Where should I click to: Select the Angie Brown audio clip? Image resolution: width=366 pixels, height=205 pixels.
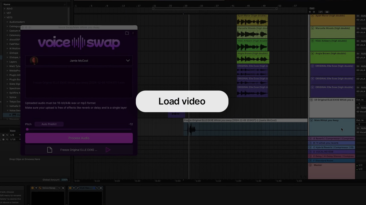click(x=253, y=58)
